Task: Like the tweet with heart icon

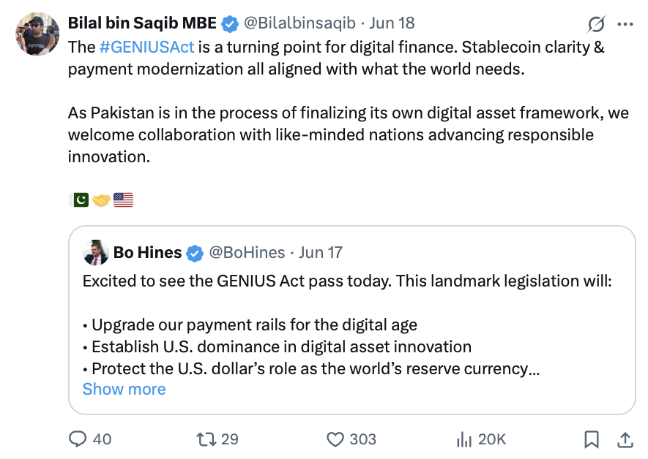Action: (335, 439)
